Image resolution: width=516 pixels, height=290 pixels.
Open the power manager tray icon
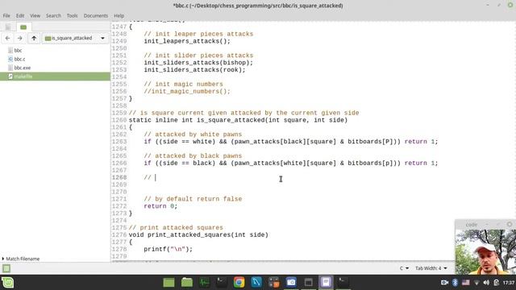pos(497,283)
